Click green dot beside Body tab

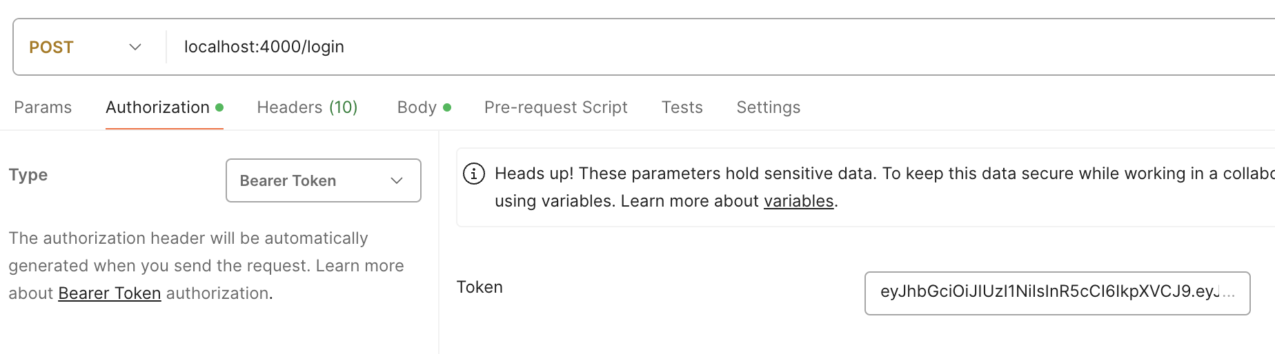[x=447, y=107]
